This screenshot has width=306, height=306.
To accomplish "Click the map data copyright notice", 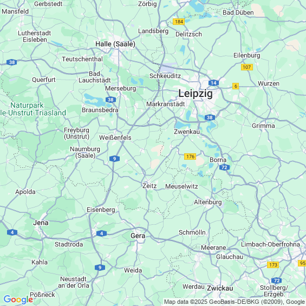I will coord(235,302).
